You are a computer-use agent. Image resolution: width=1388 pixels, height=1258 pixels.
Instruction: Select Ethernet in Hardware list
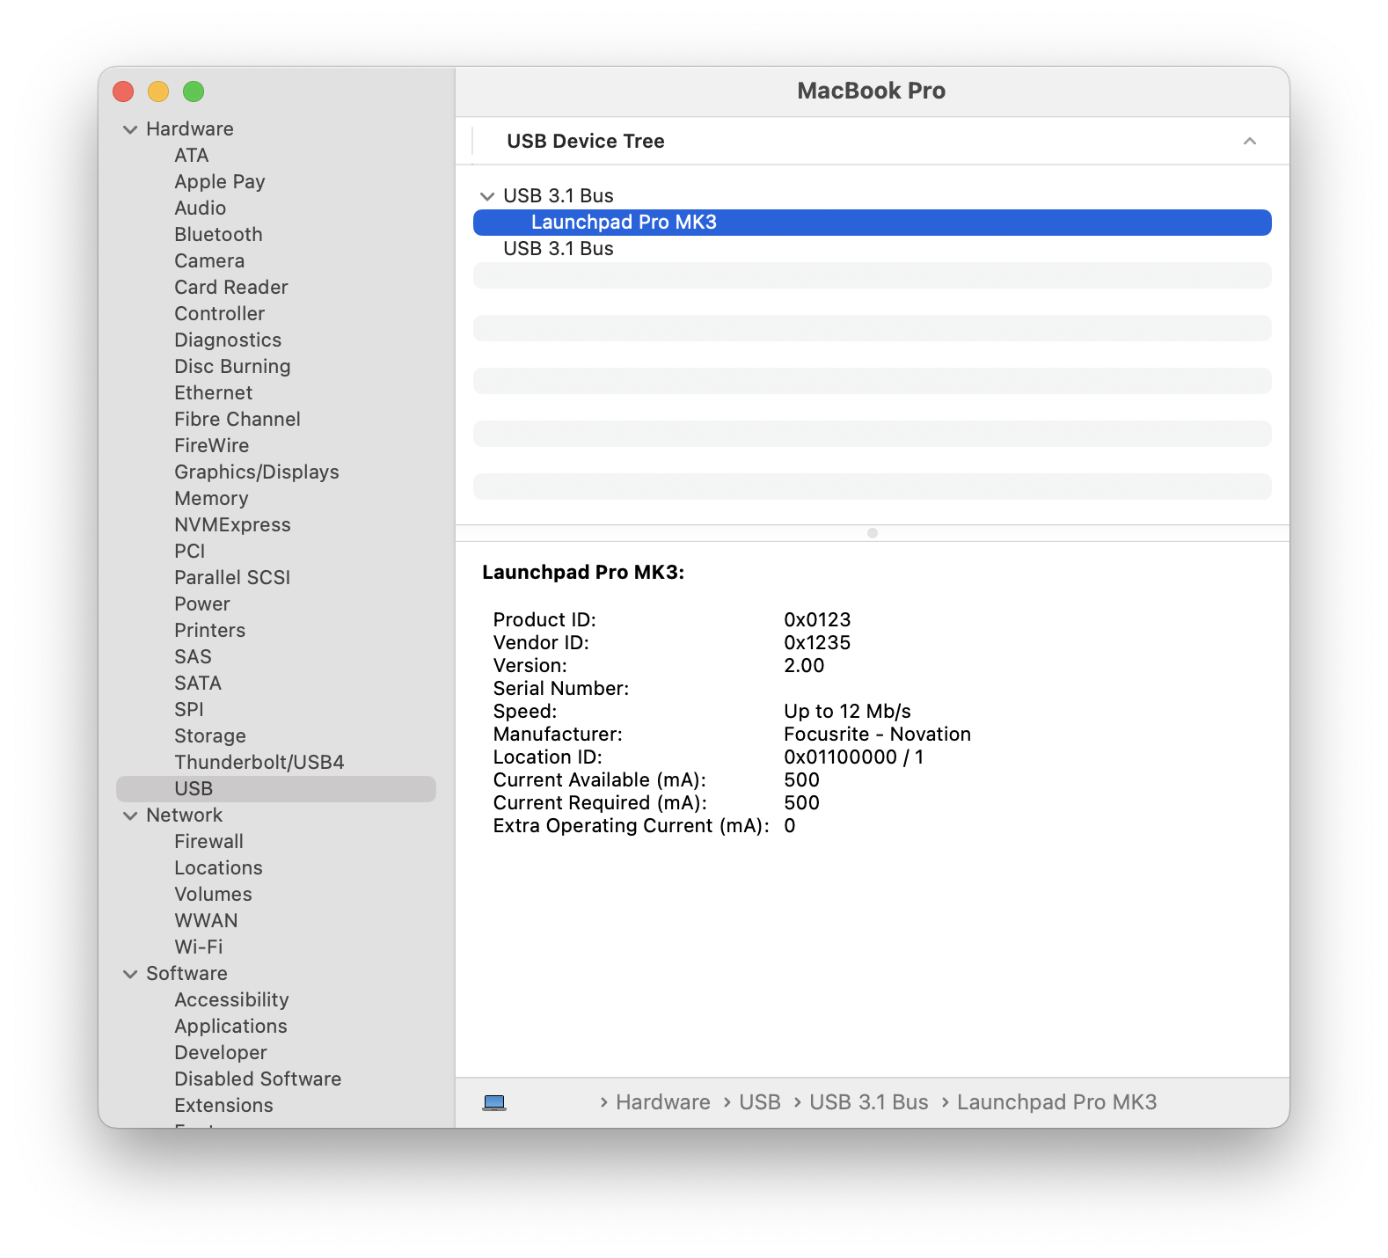(214, 393)
